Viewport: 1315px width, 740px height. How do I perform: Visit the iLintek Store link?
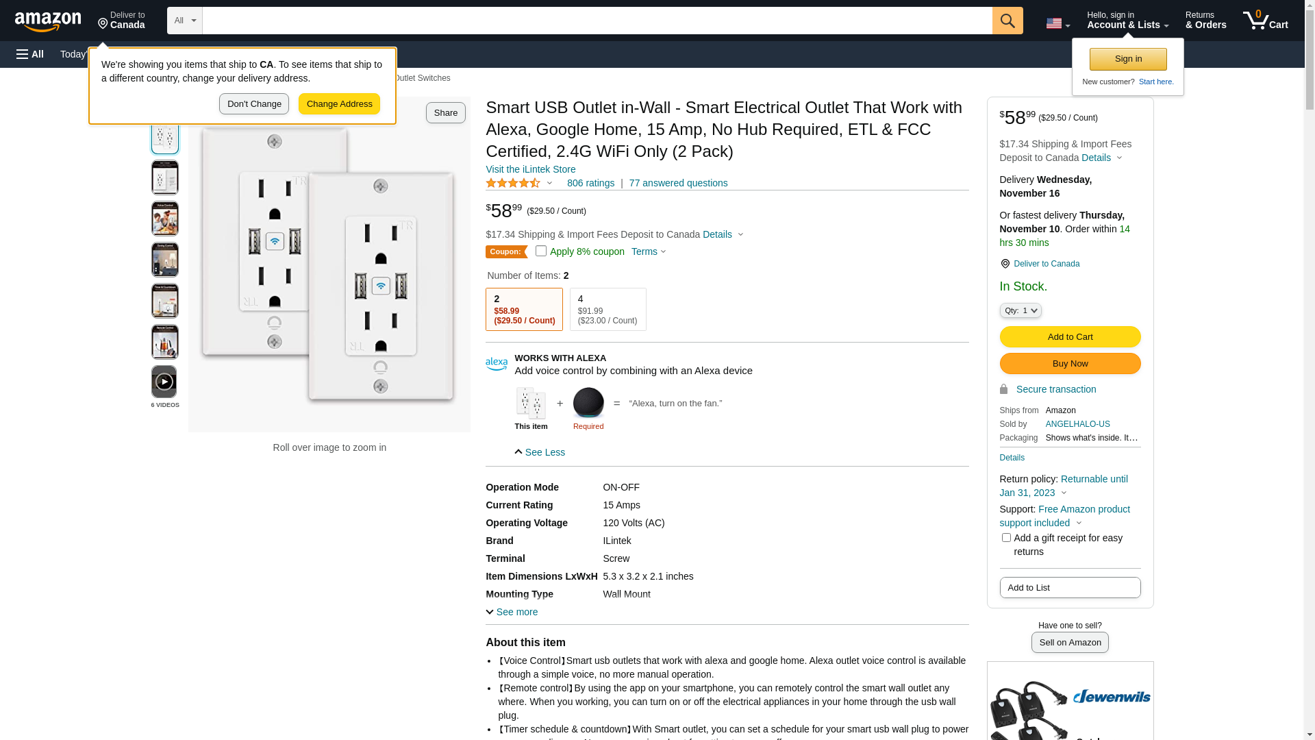[530, 169]
